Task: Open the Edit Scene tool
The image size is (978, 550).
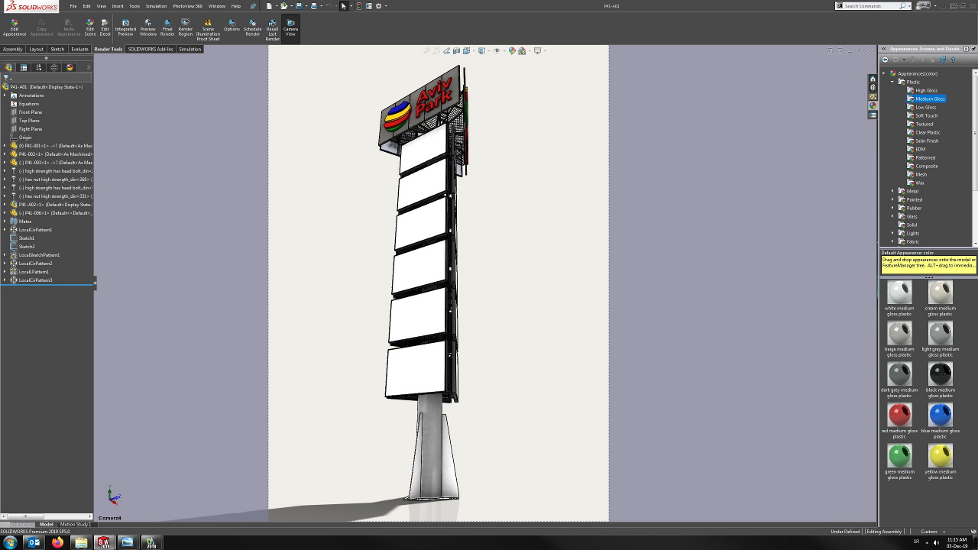Action: (89, 27)
